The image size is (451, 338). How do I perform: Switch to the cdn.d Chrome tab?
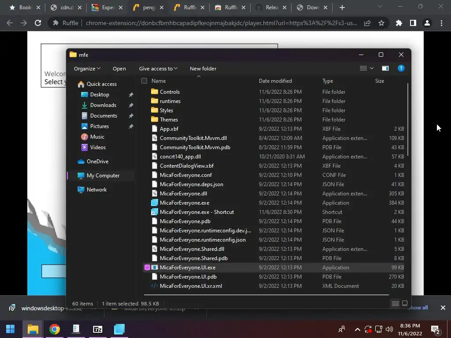click(x=66, y=7)
